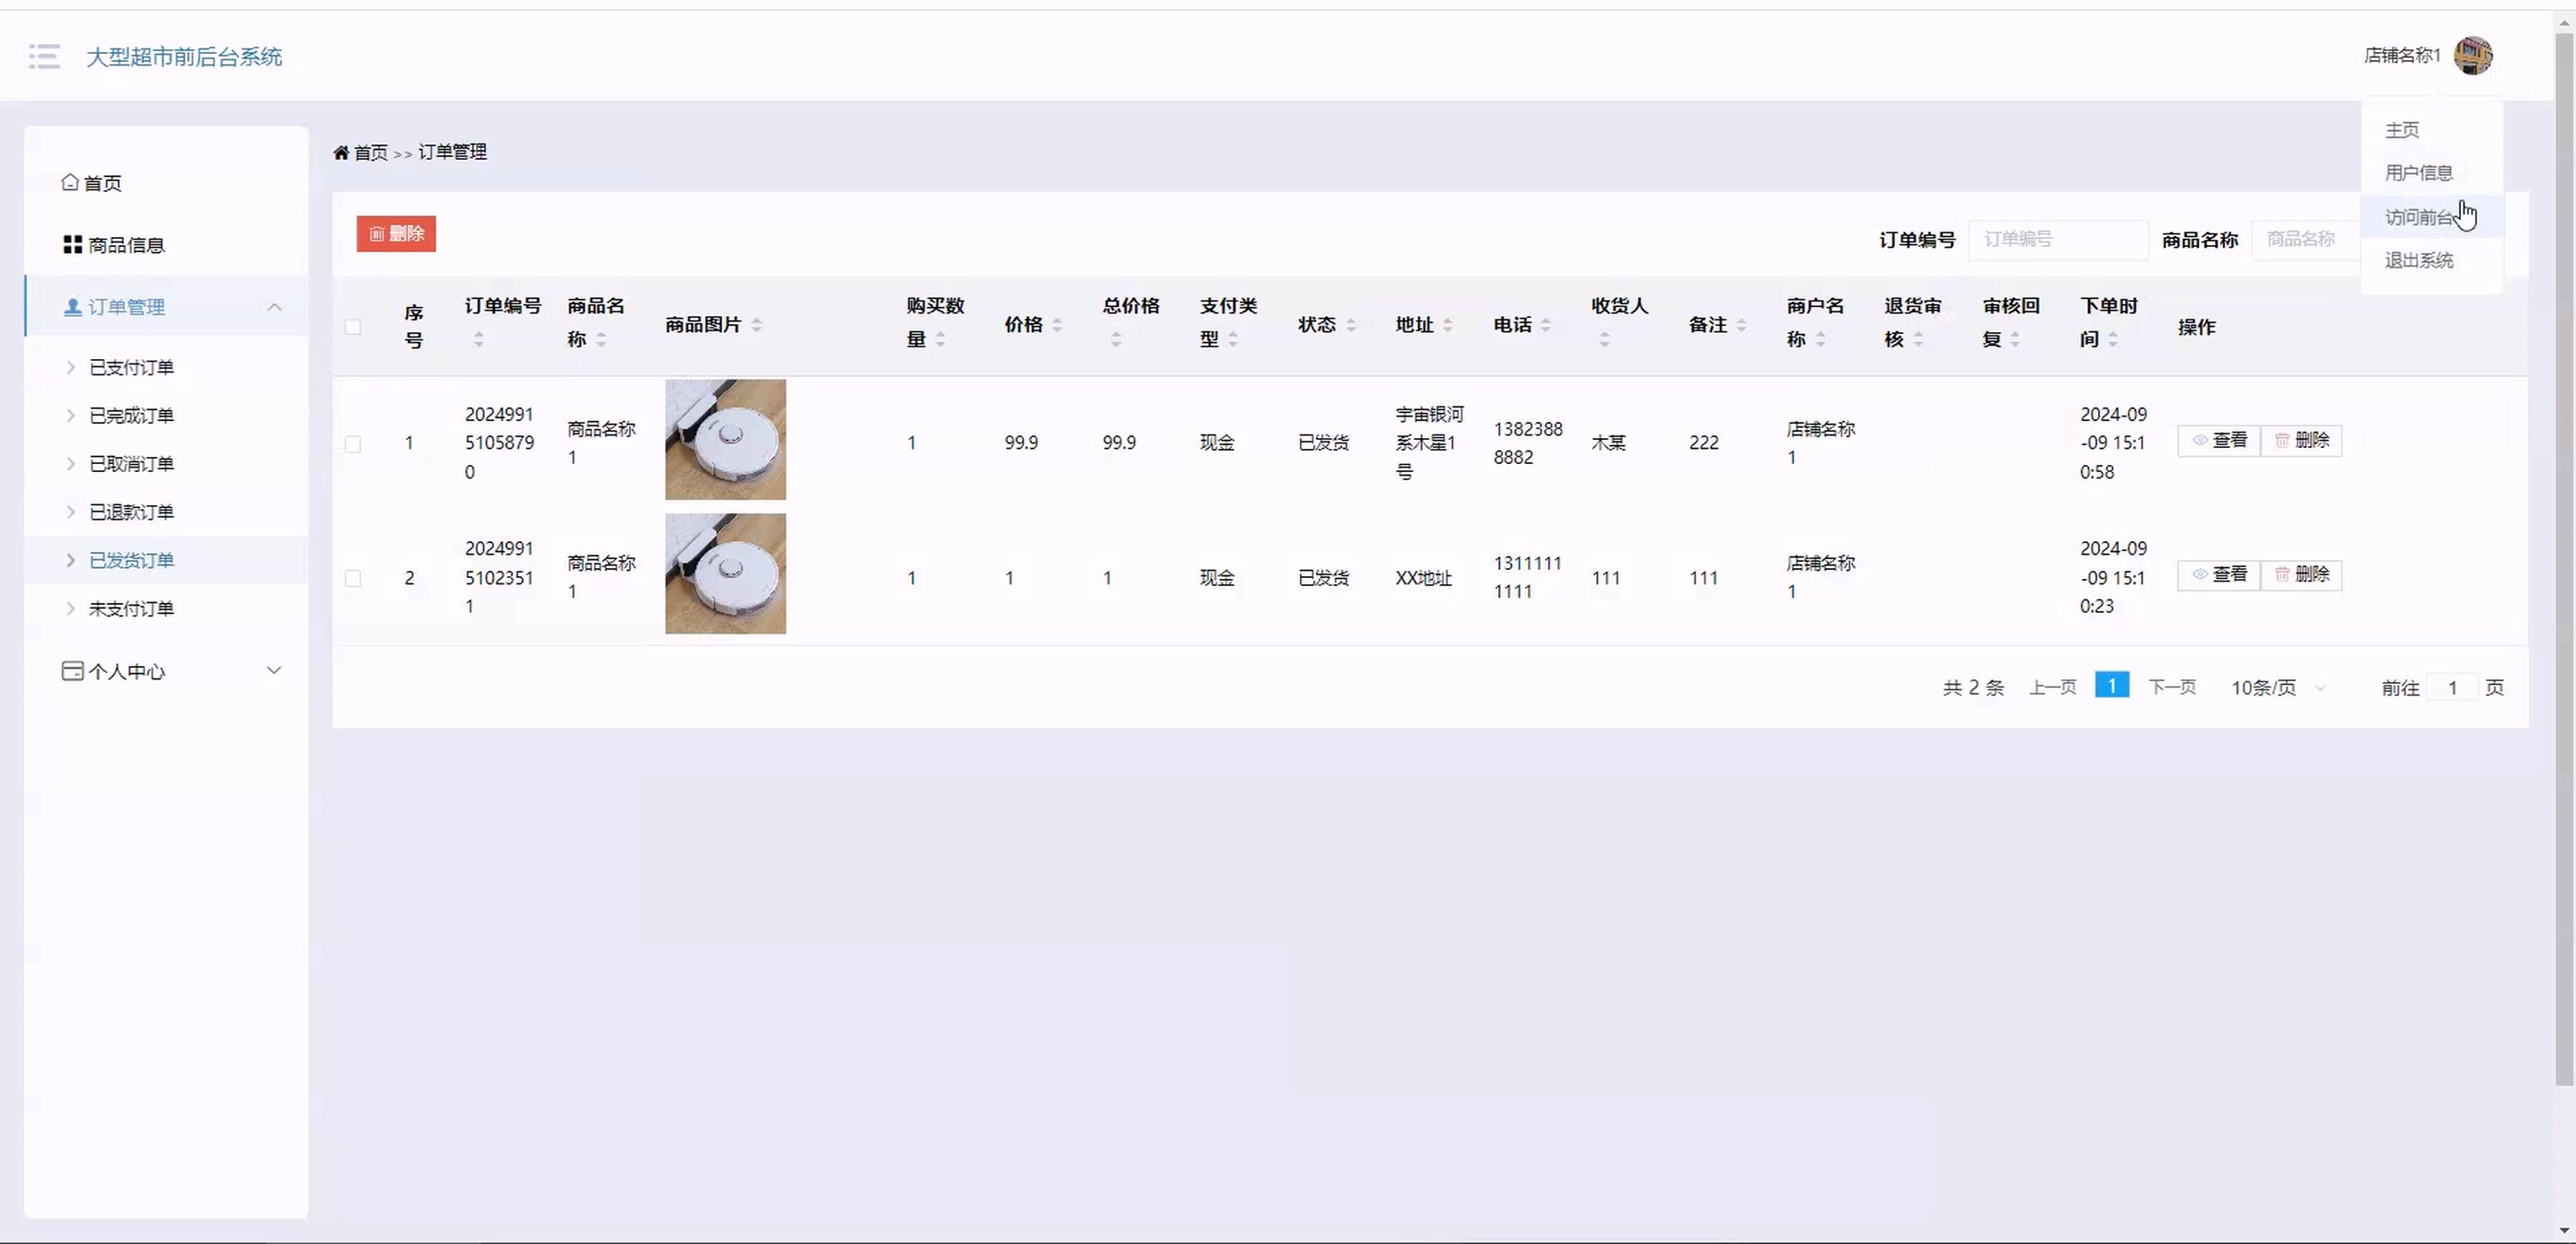Check the first order row checkbox
This screenshot has width=2576, height=1244.
[353, 443]
